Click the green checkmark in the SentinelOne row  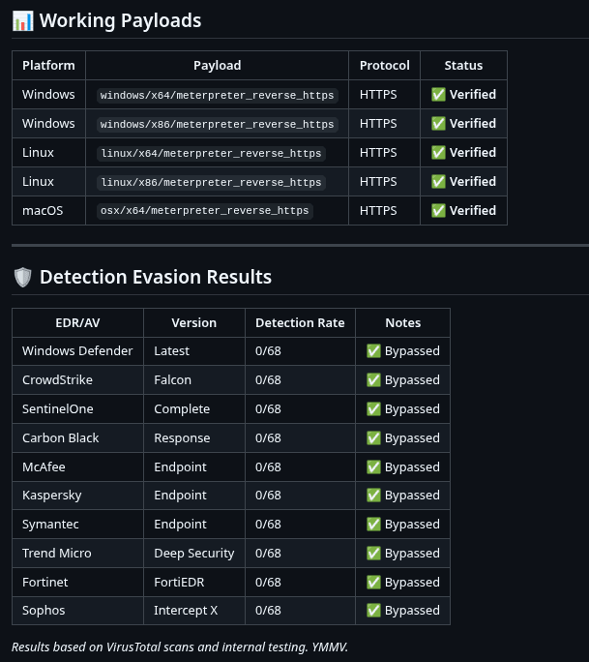tap(373, 408)
